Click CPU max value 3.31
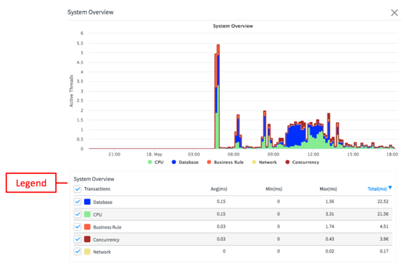410x273 pixels. 330,214
